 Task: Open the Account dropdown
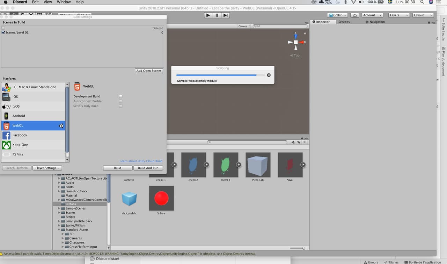[372, 15]
